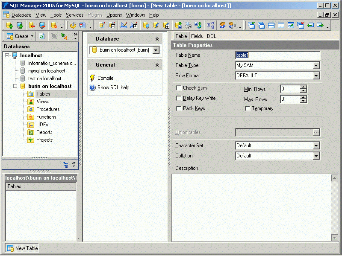Open the Character Set dropdown
342x256 pixels.
click(316, 145)
